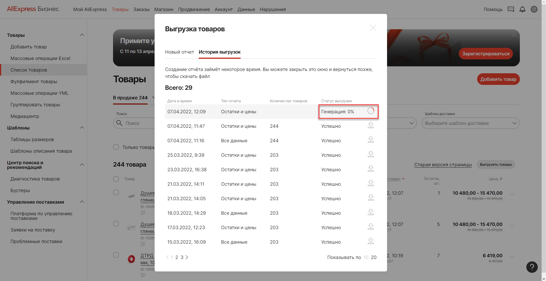Image resolution: width=546 pixels, height=281 pixels.
Task: Collapse the Шаблоны sidebar section
Action: 82,128
